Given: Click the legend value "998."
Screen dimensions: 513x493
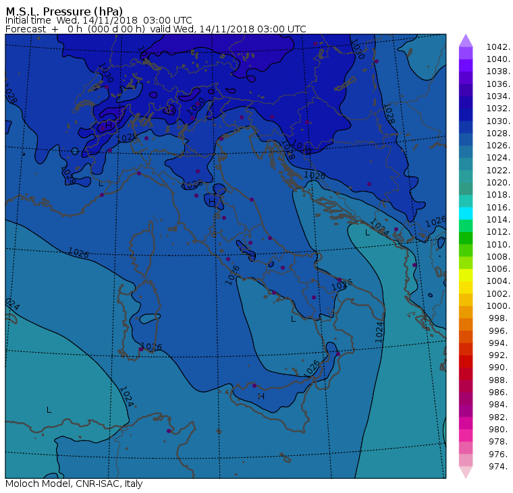Looking at the screenshot, I should 500,318.
